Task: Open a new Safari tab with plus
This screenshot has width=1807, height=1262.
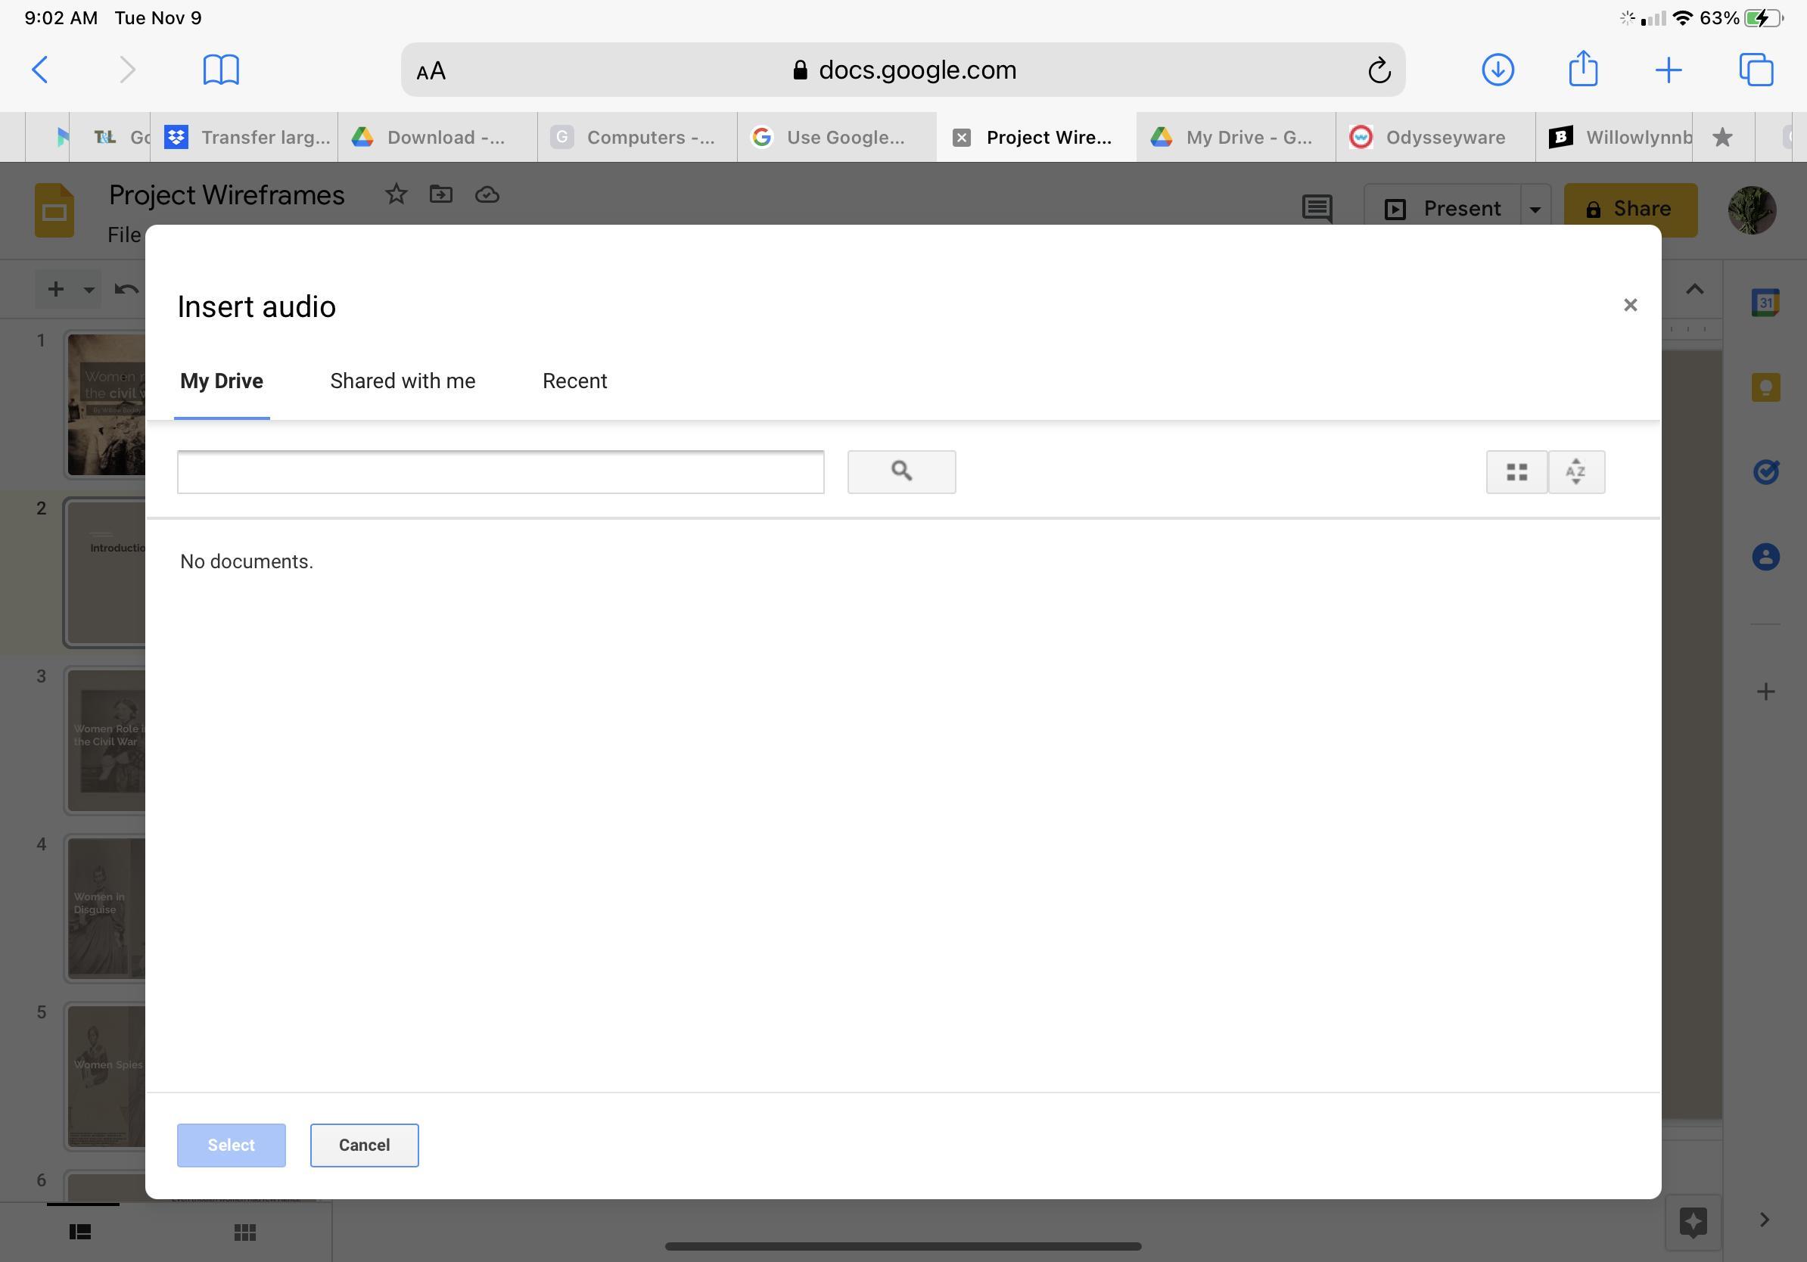Action: point(1669,70)
